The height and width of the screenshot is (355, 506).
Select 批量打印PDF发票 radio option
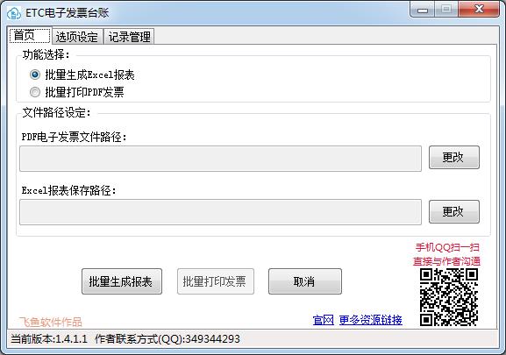35,92
